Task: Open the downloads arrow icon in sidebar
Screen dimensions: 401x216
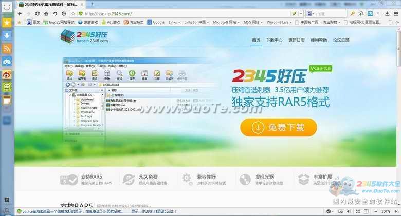Action: (x=7, y=36)
